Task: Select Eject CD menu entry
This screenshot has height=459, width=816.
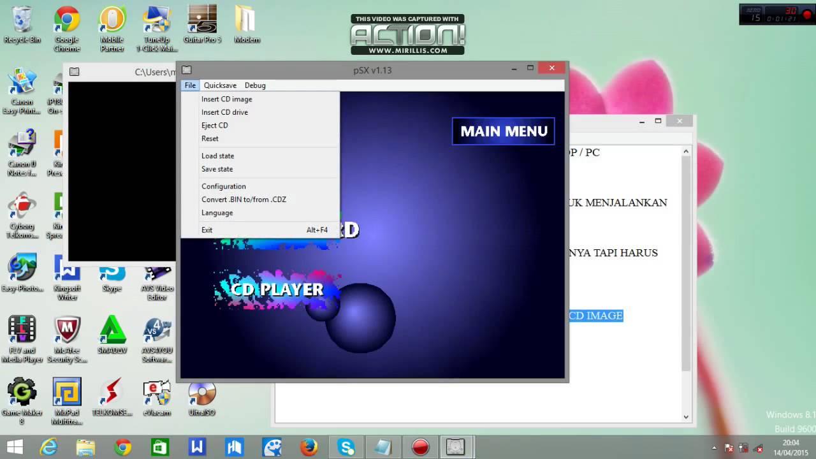Action: [x=260, y=125]
